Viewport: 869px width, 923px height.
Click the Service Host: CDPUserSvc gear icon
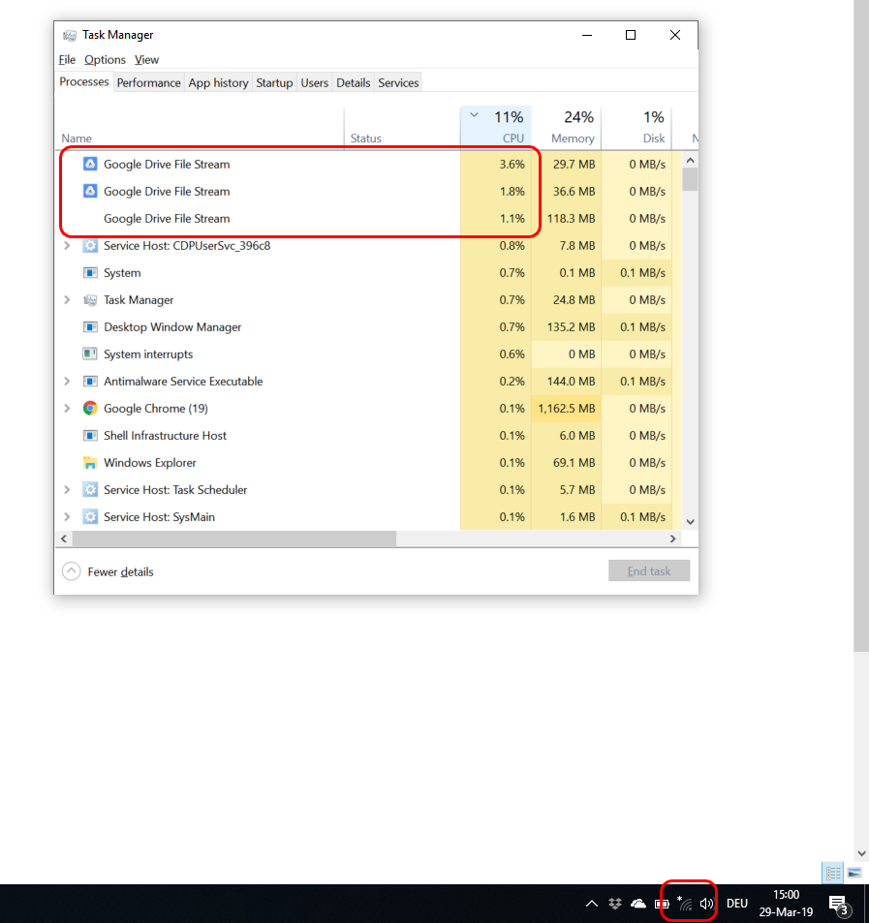[90, 245]
